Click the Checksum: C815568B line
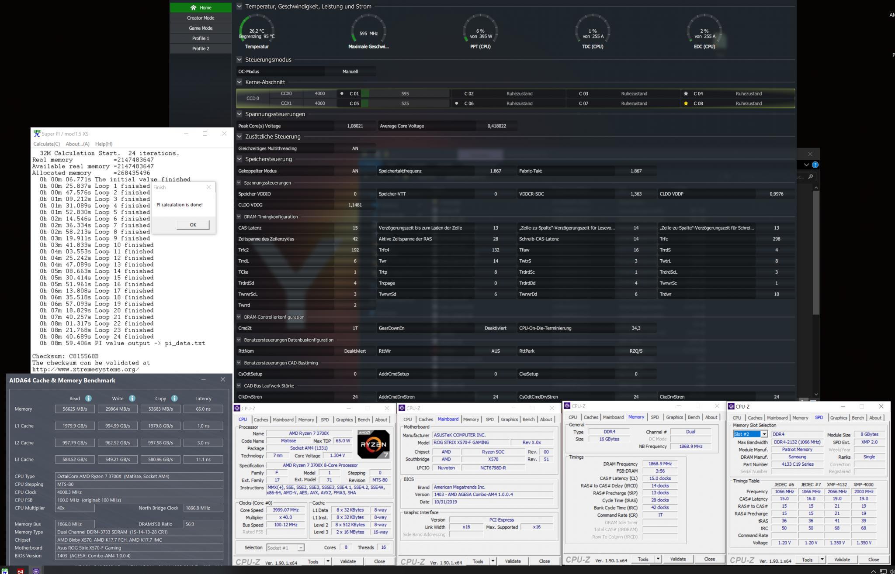This screenshot has width=895, height=574. coord(66,356)
